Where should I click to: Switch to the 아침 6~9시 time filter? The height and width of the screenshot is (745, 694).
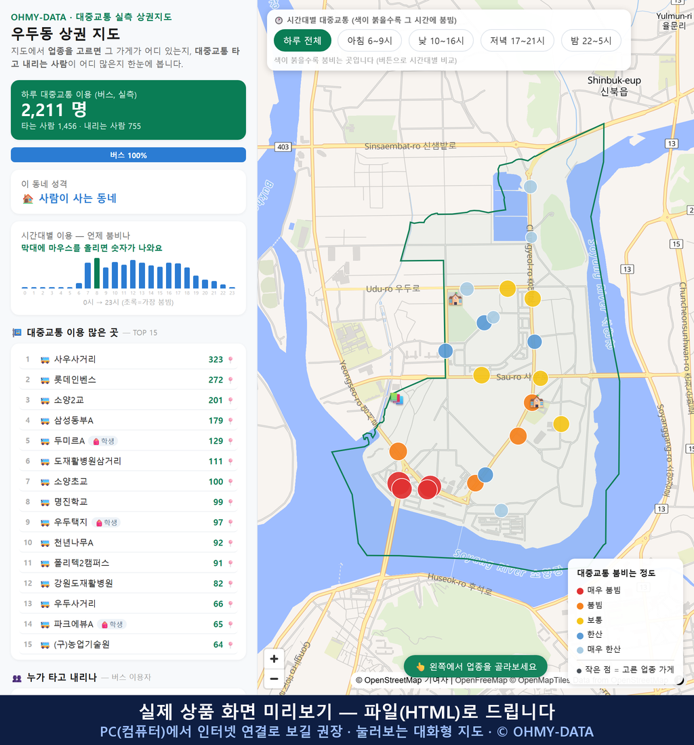coord(370,41)
